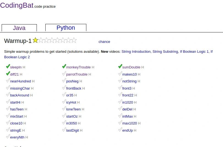Open the front22 problem
This screenshot has width=223, height=147.
[x=128, y=95]
